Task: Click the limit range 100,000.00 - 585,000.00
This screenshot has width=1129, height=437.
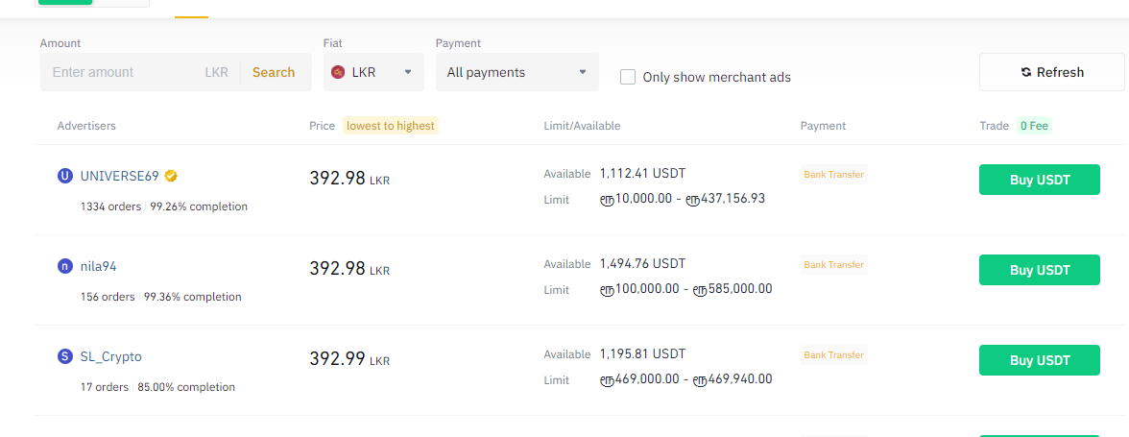Action: point(686,289)
